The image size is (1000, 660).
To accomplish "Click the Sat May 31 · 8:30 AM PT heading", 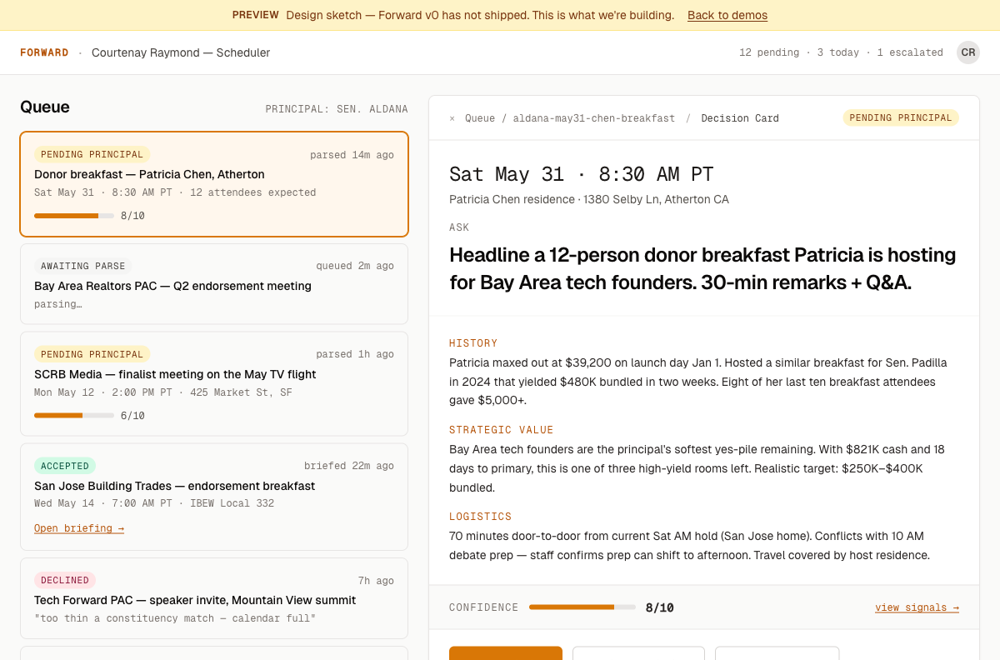I will pos(582,174).
